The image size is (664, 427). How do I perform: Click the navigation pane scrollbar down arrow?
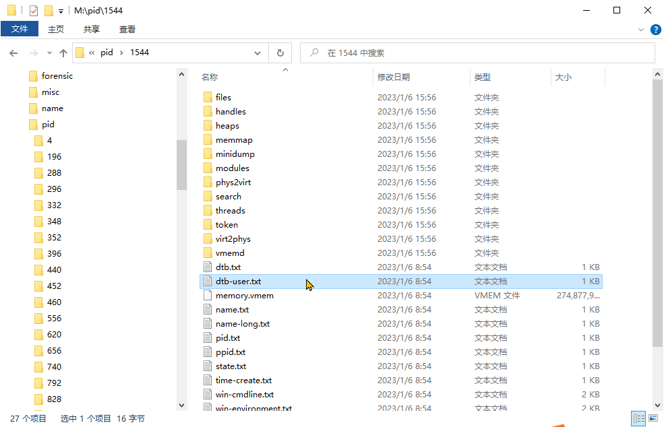pos(181,405)
